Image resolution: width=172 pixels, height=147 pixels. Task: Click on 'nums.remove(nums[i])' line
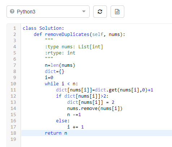(x=95, y=109)
